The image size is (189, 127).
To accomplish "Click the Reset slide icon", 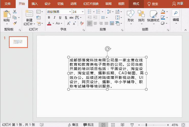I will (x=39, y=17).
